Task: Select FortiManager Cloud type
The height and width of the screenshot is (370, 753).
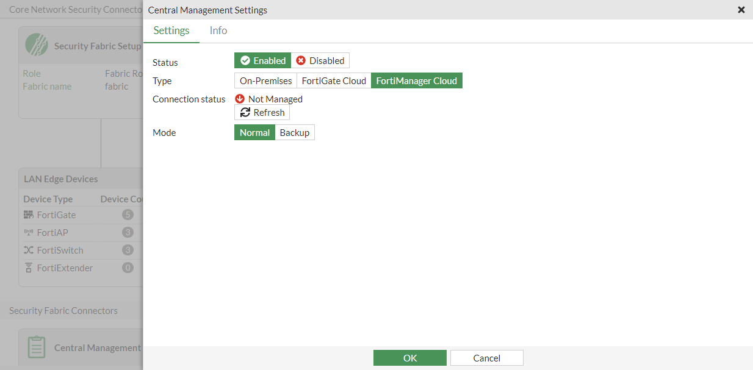Action: 417,80
